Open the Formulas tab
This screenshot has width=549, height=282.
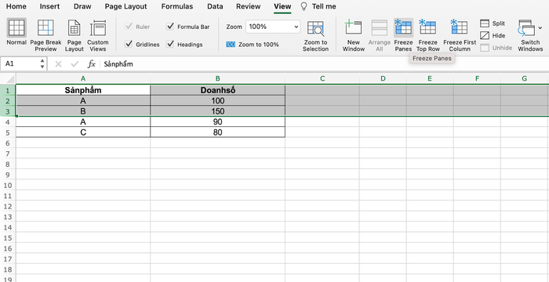click(x=177, y=6)
